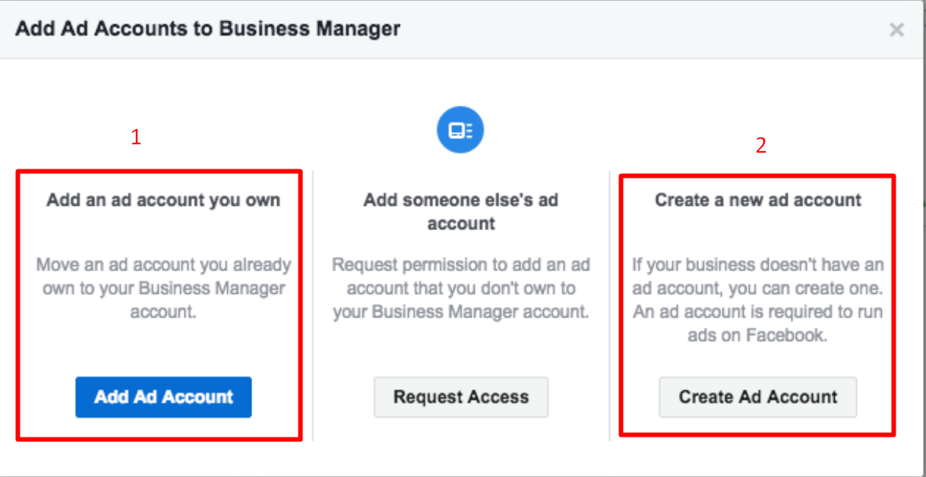Click the divider line right of the middle column
Screen dimensions: 926x477
pyautogui.click(x=609, y=305)
